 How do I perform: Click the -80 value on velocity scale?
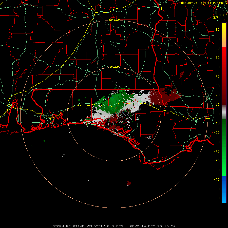pyautogui.click(x=217, y=189)
